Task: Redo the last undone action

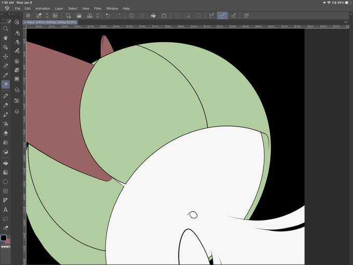Action: pos(118,16)
